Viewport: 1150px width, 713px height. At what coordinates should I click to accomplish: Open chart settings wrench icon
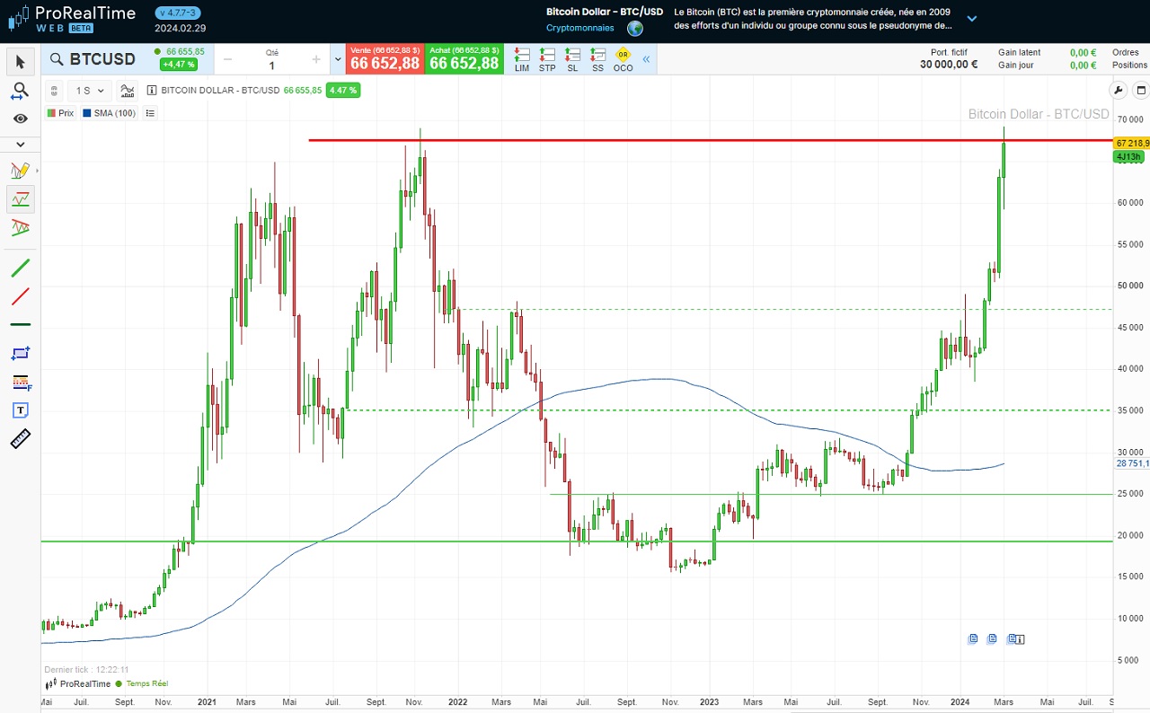[x=1119, y=90]
